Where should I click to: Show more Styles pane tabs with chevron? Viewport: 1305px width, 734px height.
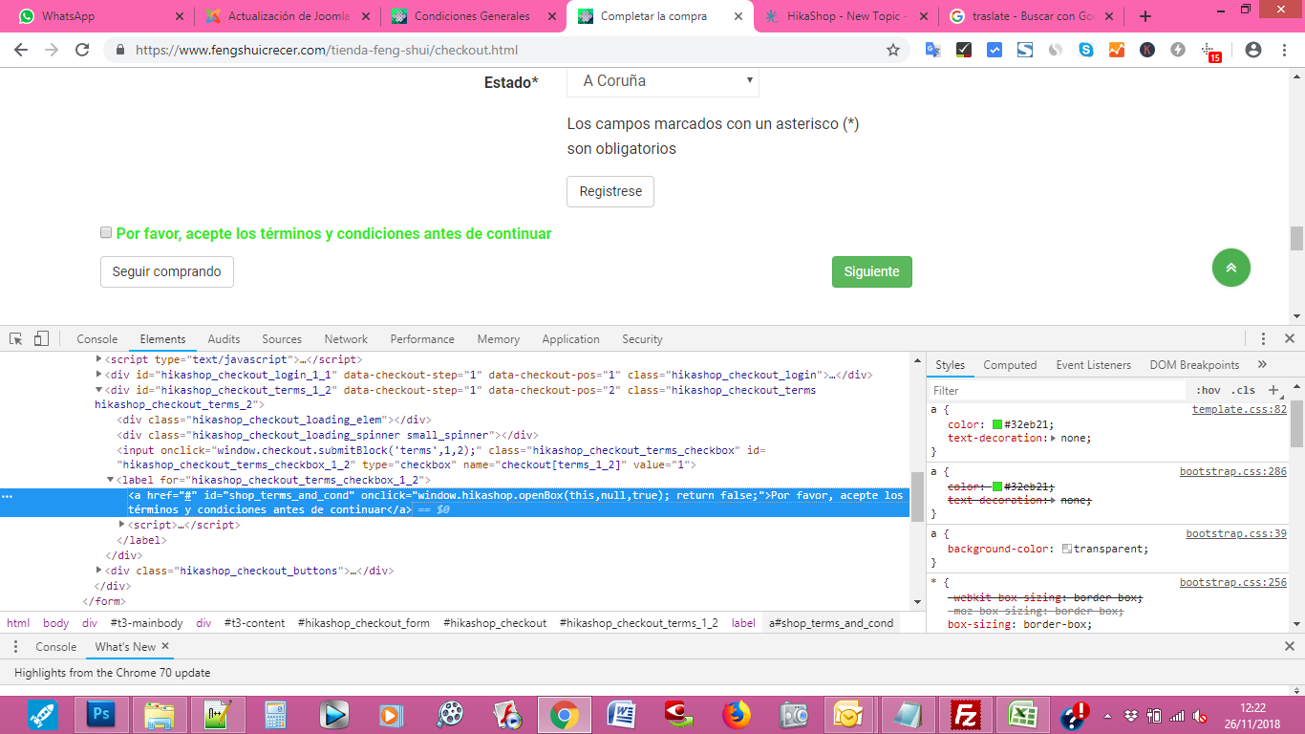pyautogui.click(x=1262, y=364)
